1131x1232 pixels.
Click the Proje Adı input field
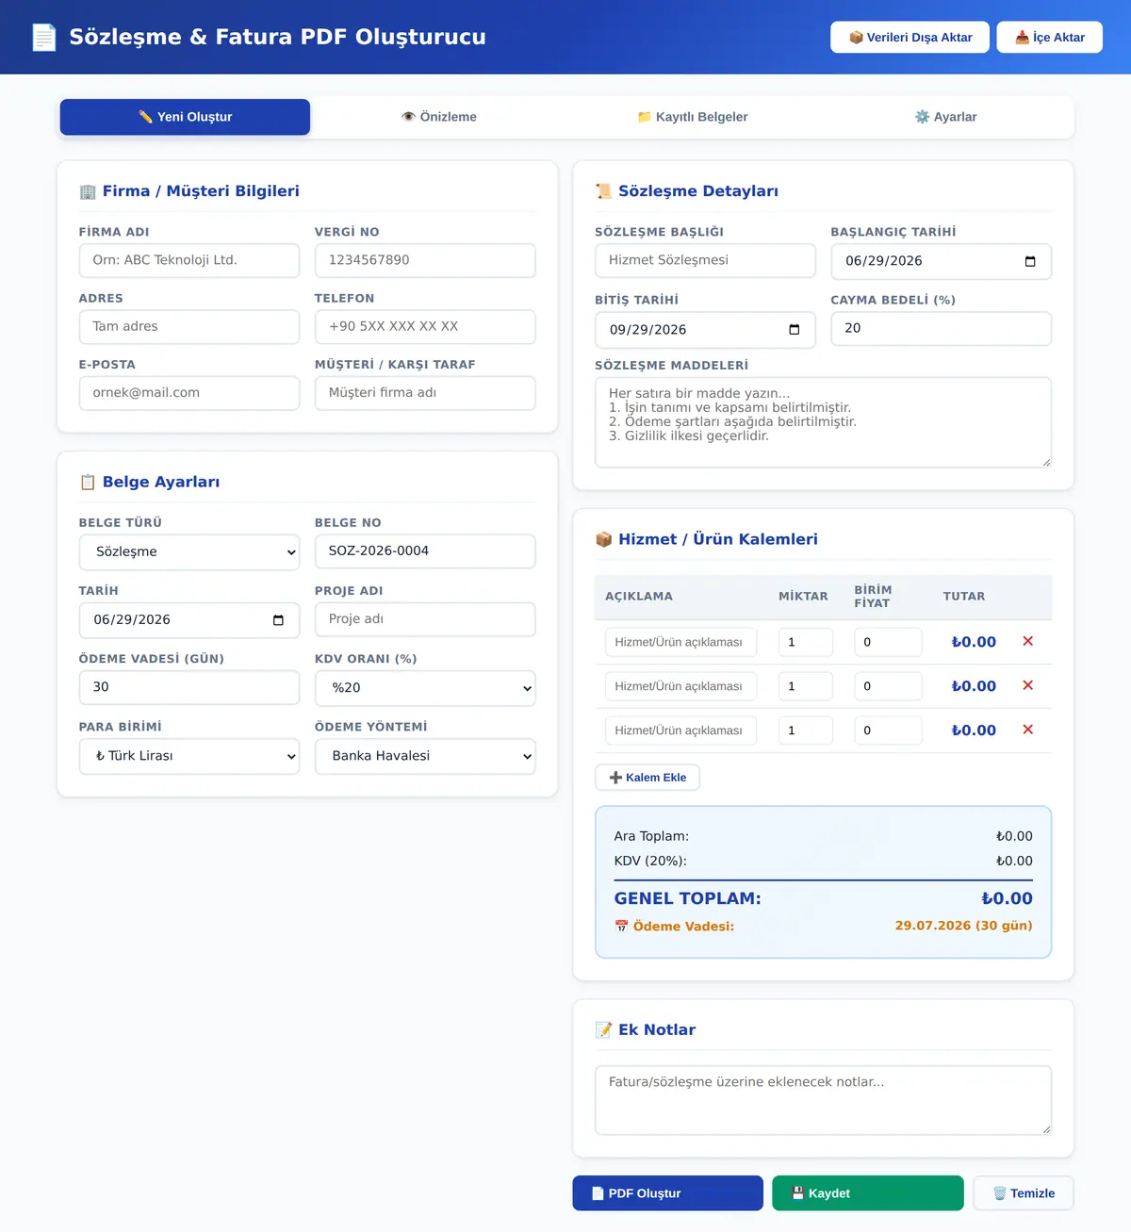pyautogui.click(x=425, y=619)
